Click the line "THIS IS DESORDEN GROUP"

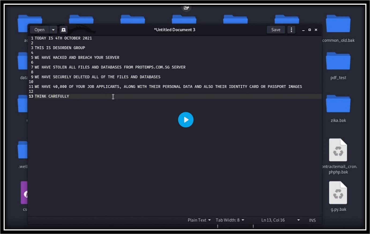(x=60, y=48)
